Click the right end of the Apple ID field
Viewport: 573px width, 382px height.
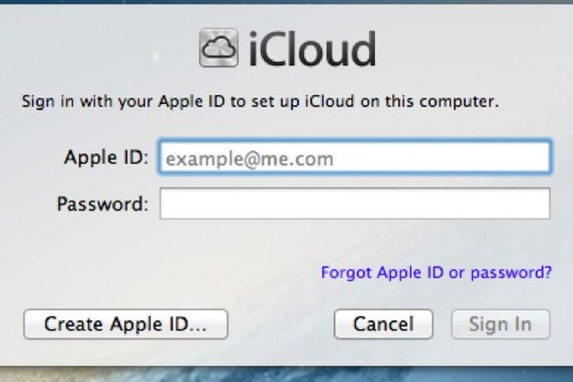(537, 157)
